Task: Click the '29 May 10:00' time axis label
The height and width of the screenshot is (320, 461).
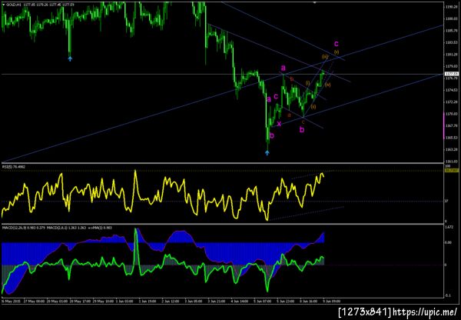Action: (x=101, y=302)
